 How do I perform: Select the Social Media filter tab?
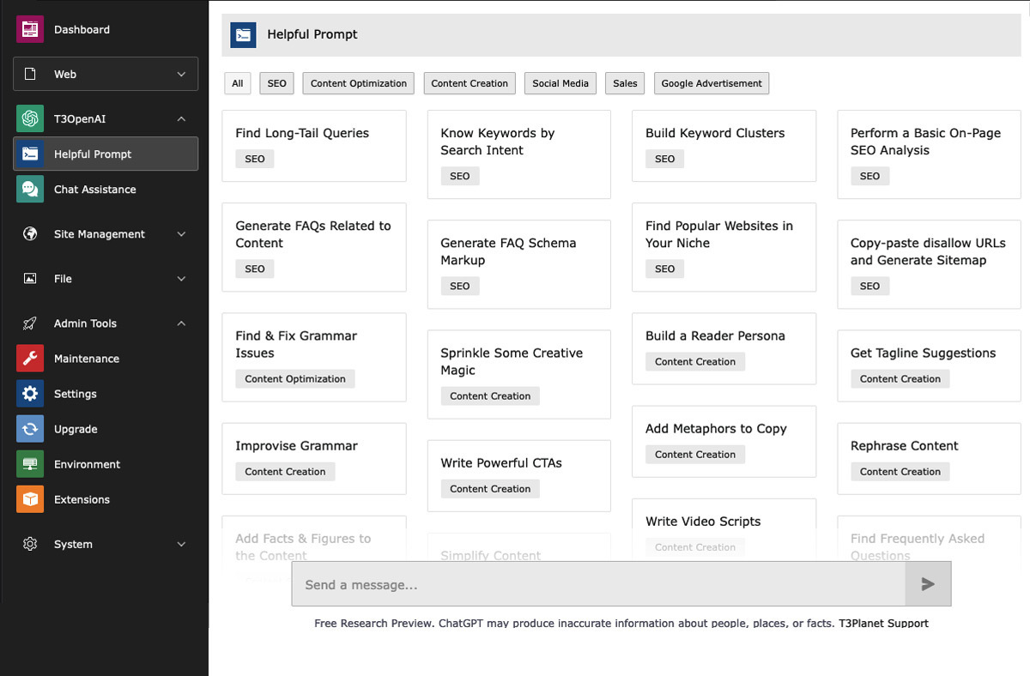coord(560,83)
